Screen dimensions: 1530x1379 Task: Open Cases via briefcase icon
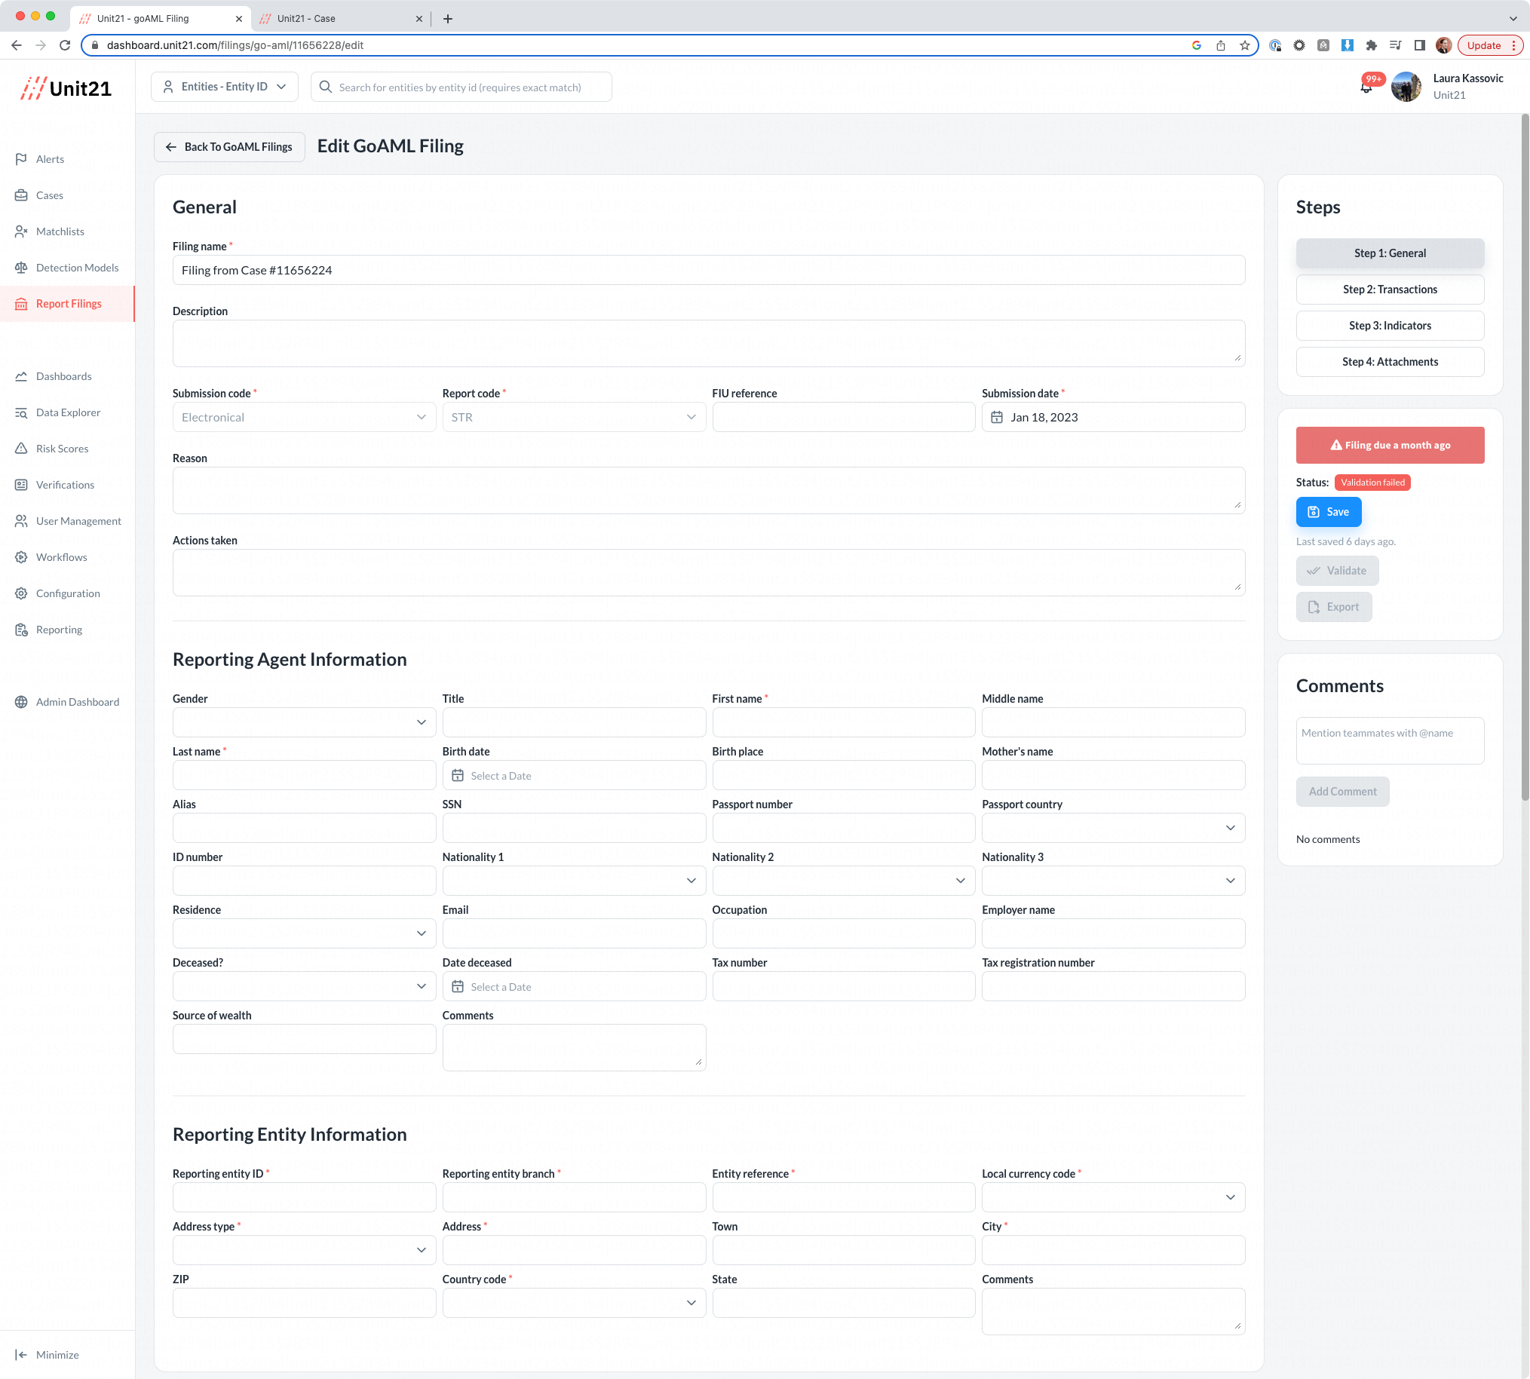(21, 195)
